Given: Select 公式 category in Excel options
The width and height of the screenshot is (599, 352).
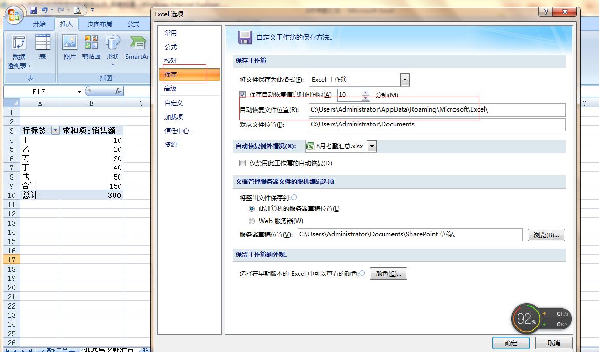Looking at the screenshot, I should (x=171, y=47).
